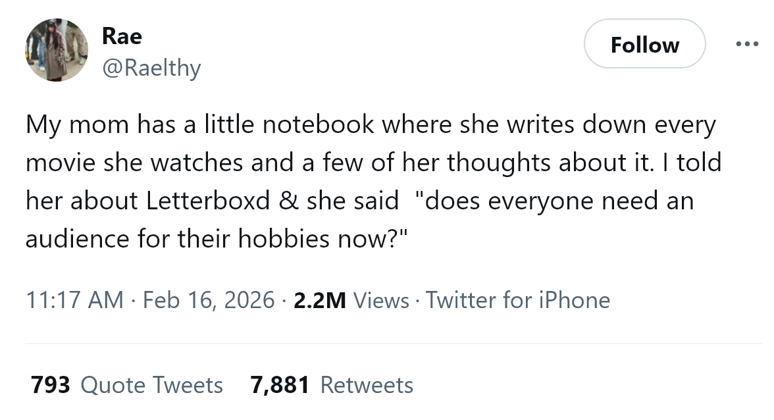Screen dimensions: 774x420
Task: Click the Follow button
Action: tap(645, 44)
